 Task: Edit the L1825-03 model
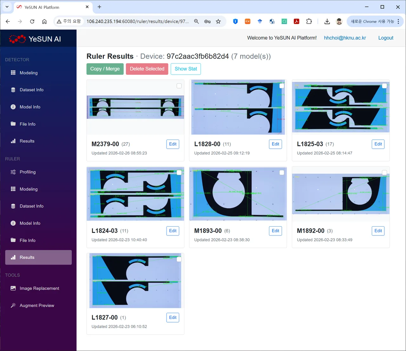pyautogui.click(x=378, y=144)
